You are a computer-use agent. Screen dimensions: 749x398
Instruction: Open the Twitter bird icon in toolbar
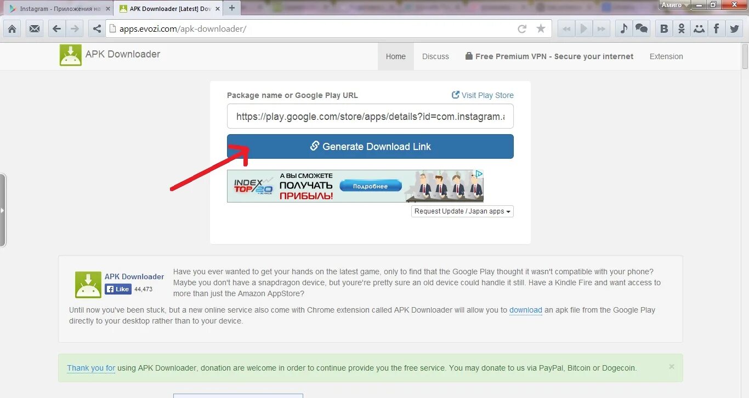(734, 29)
